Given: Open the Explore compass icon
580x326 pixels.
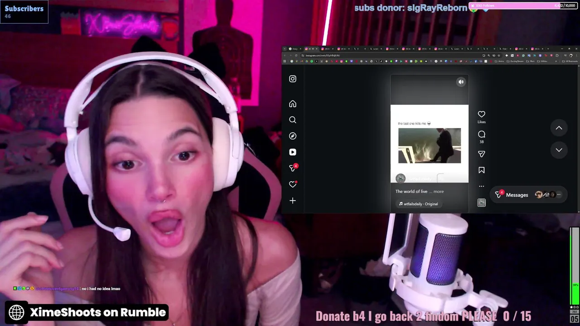Looking at the screenshot, I should (x=293, y=136).
